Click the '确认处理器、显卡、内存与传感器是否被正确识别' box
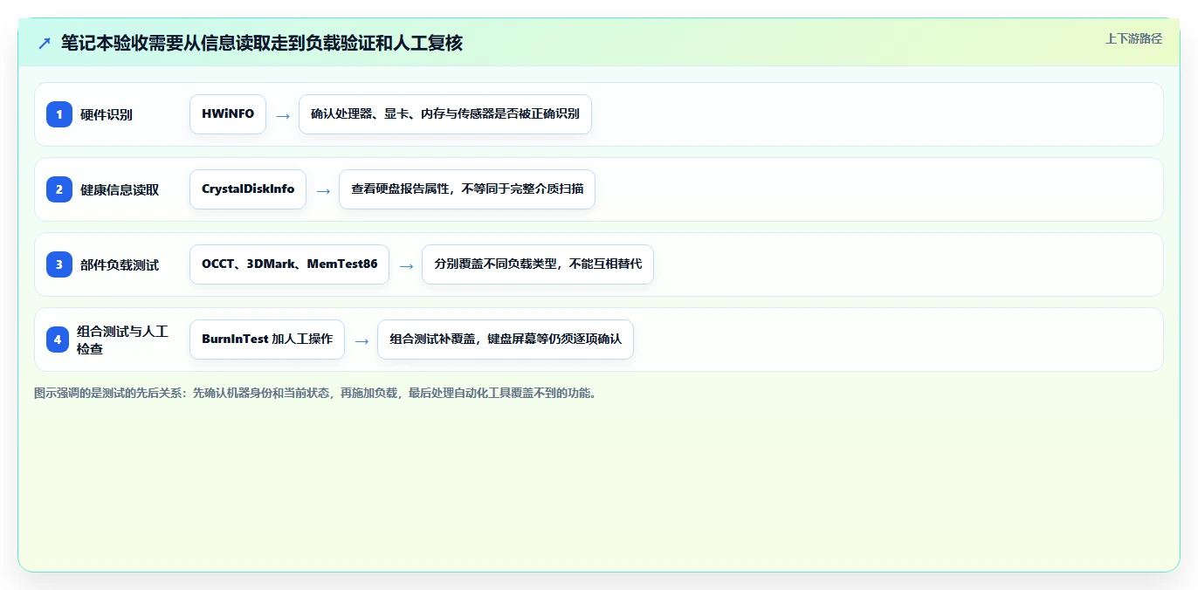Image resolution: width=1198 pixels, height=590 pixels. (x=445, y=114)
